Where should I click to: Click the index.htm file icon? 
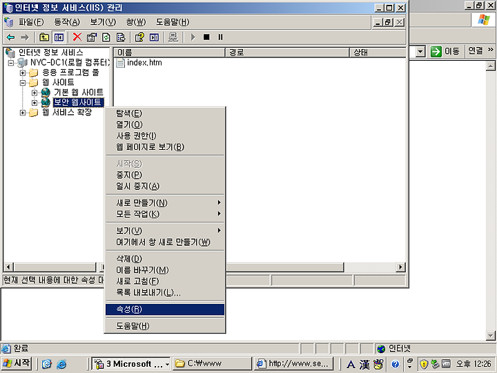click(120, 63)
